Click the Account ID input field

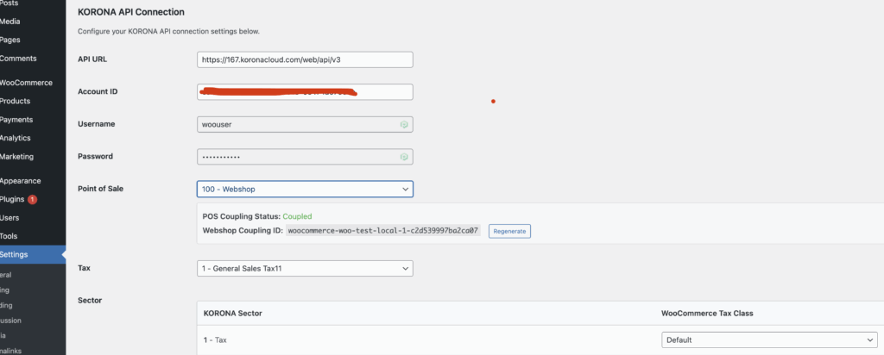(305, 91)
